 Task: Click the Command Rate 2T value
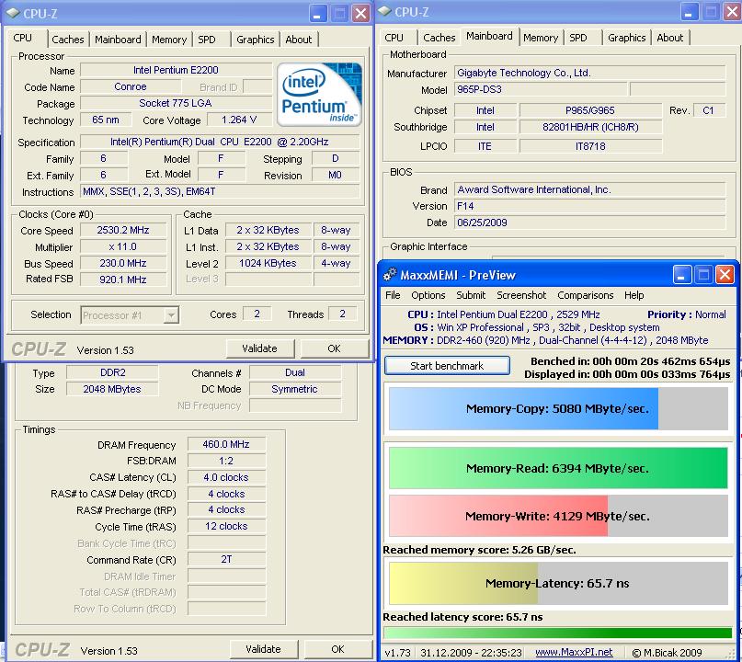tap(226, 559)
